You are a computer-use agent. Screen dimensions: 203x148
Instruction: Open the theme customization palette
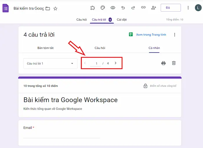103,8
